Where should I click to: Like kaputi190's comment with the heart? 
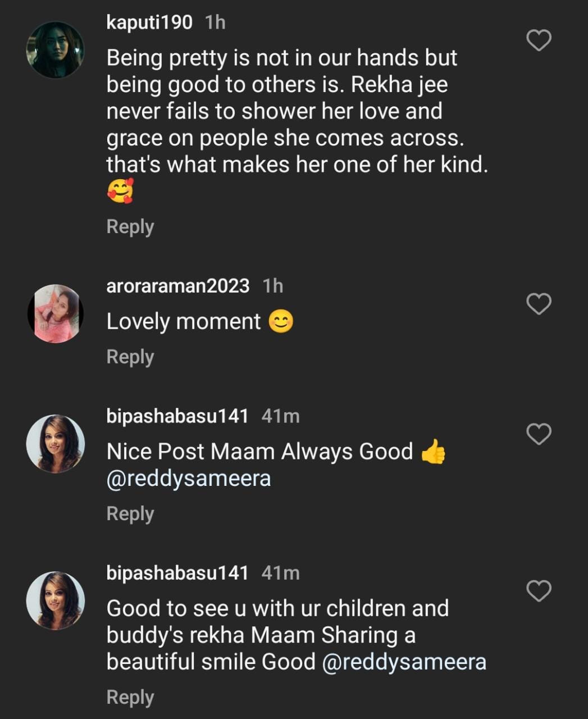click(539, 40)
